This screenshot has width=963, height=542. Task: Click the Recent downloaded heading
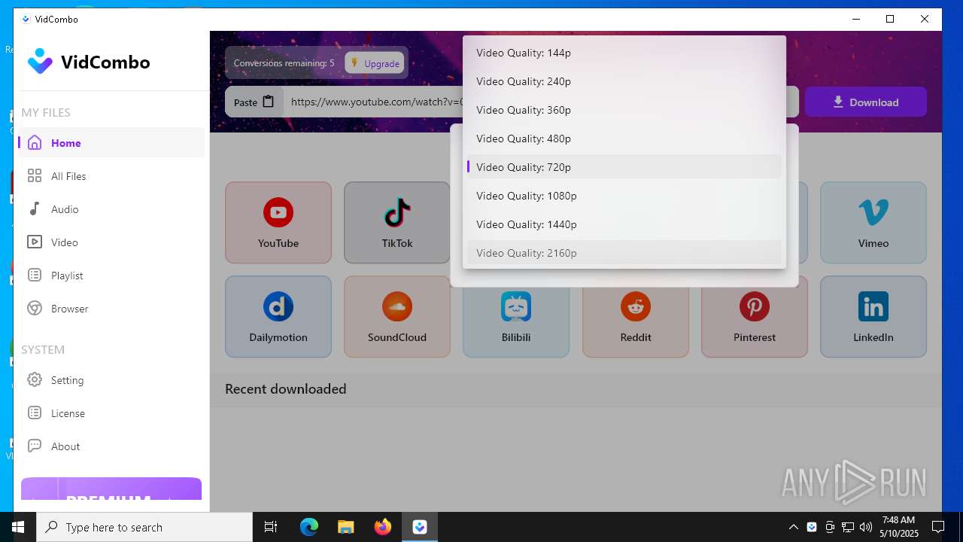pyautogui.click(x=286, y=389)
